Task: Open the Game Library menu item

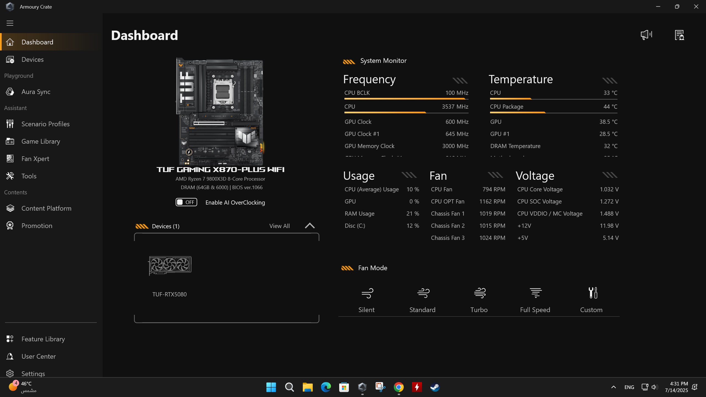Action: pos(51,141)
